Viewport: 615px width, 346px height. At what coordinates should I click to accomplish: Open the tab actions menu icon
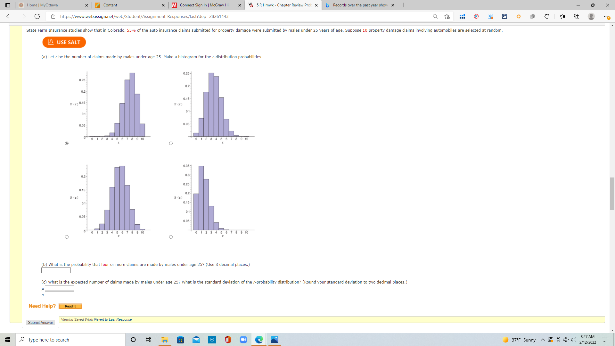tap(8, 5)
